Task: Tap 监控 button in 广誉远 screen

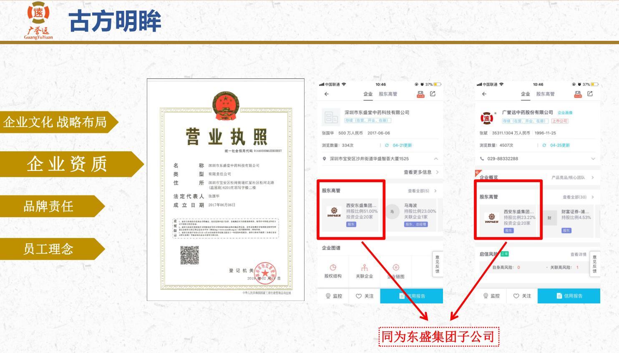Action: click(491, 296)
